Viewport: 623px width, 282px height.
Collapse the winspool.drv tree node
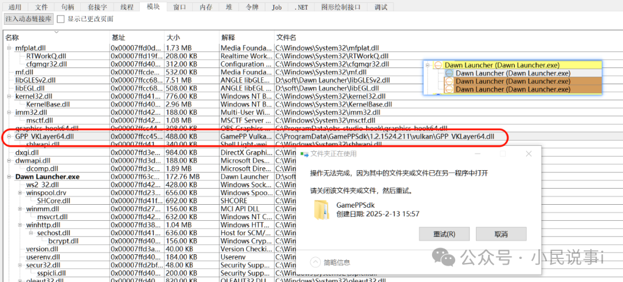[x=20, y=193]
